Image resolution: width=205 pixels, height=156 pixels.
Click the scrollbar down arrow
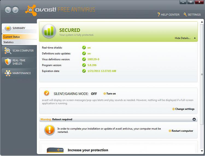pyautogui.click(x=202, y=151)
